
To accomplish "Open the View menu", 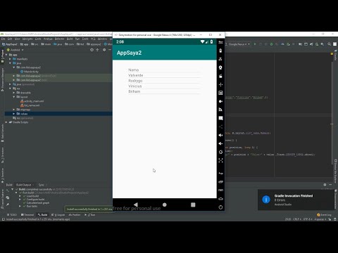I will pos(18,39).
